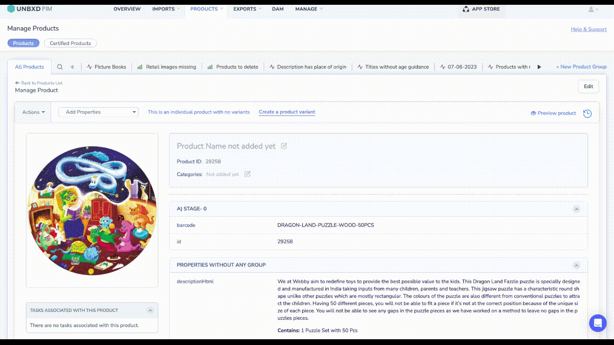Open App Store label in navigation
614x345 pixels.
(x=486, y=9)
